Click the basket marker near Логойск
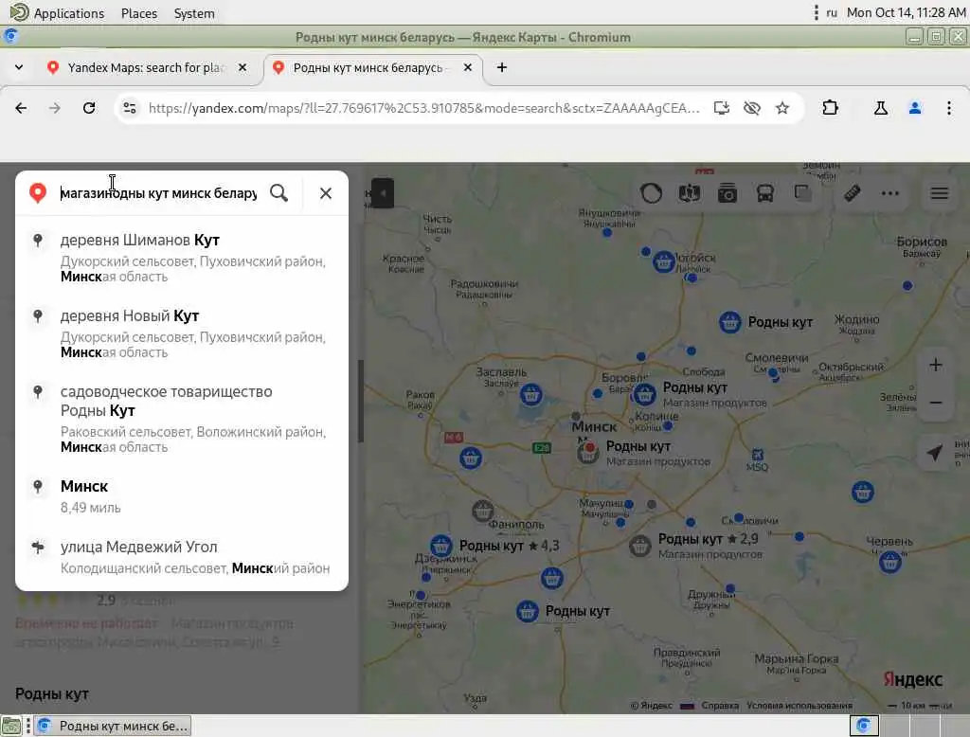This screenshot has width=970, height=737. [664, 262]
